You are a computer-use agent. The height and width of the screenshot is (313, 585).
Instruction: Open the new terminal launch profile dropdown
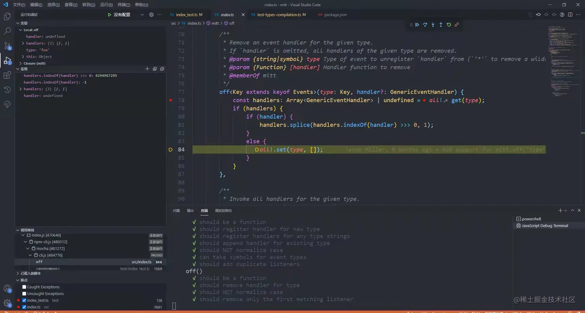click(566, 210)
